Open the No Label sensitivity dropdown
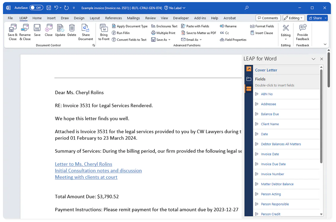 pyautogui.click(x=175, y=8)
